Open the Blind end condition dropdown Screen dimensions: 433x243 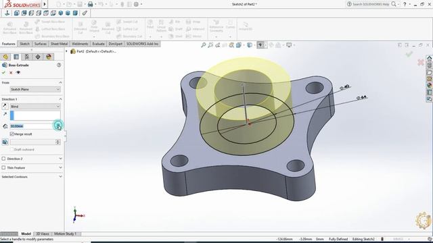(35, 107)
